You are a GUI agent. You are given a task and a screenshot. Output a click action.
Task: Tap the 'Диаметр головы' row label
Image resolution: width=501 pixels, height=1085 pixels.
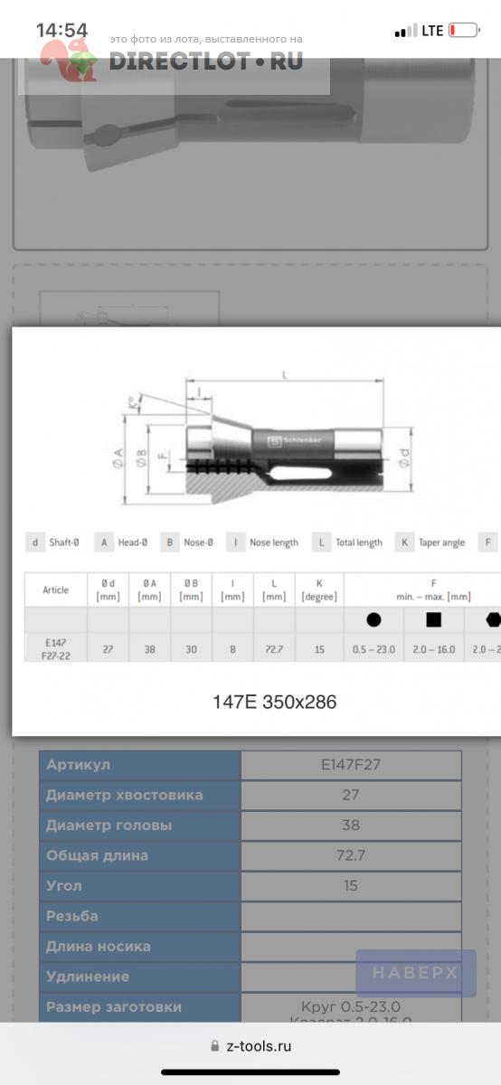139,826
